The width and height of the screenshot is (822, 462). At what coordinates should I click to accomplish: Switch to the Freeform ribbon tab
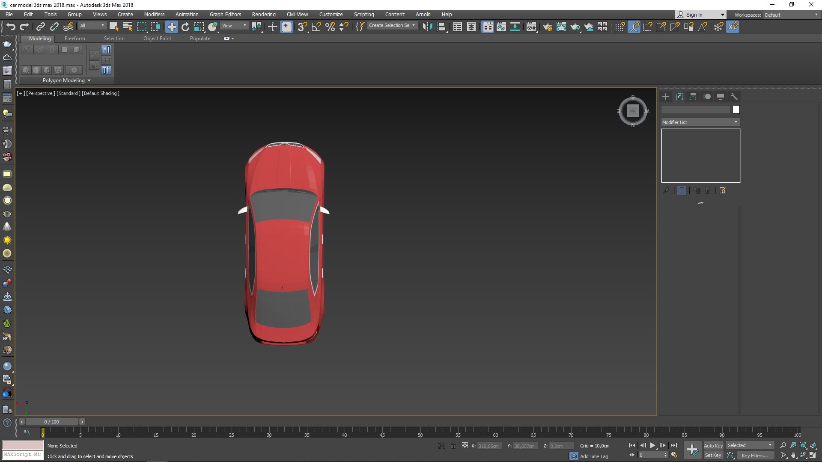74,38
